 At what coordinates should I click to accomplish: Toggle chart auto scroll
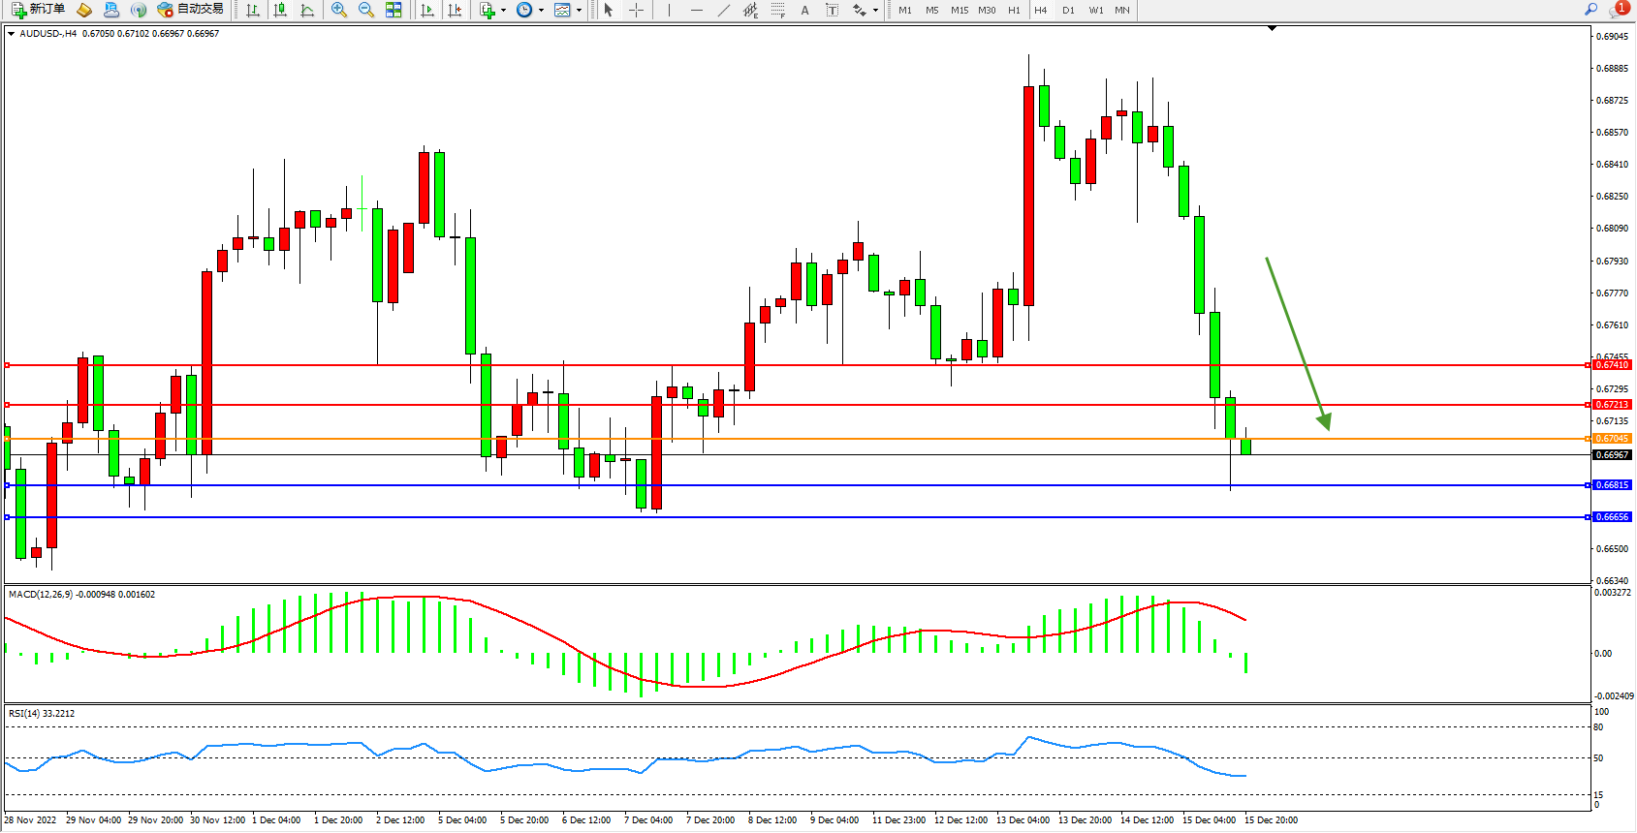427,10
